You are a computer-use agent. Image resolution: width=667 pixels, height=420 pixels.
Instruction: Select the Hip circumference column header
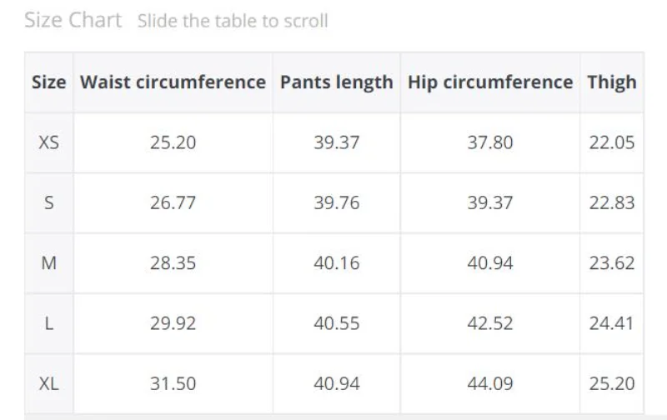click(490, 82)
